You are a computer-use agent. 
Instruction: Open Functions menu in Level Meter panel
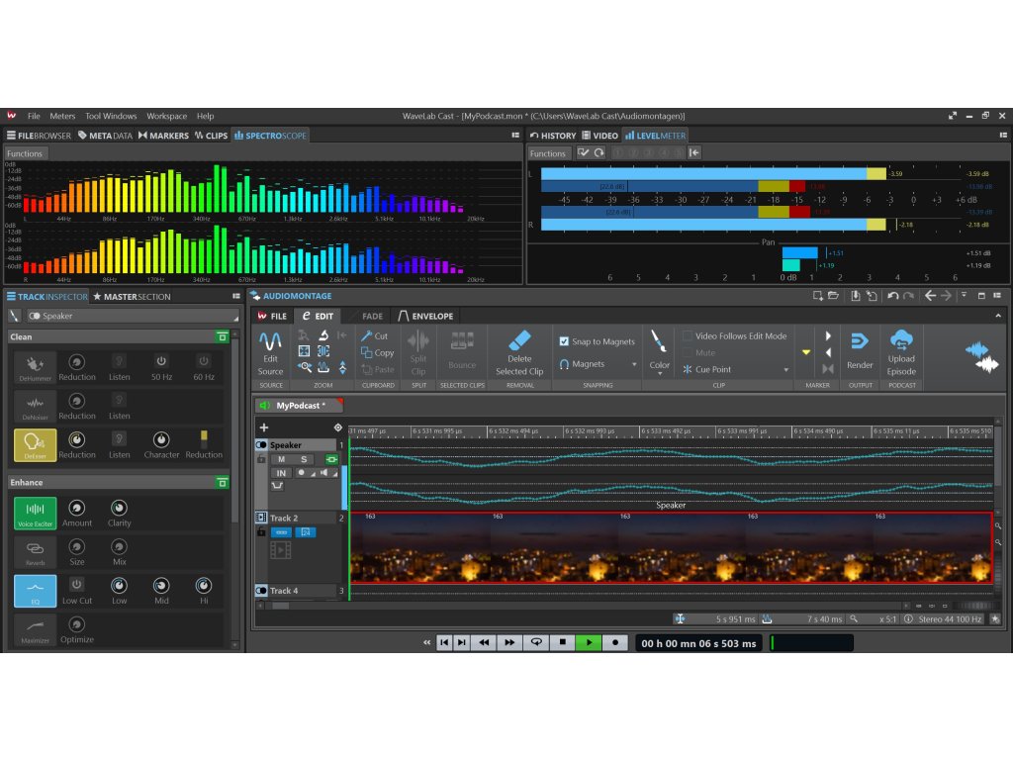(x=548, y=153)
